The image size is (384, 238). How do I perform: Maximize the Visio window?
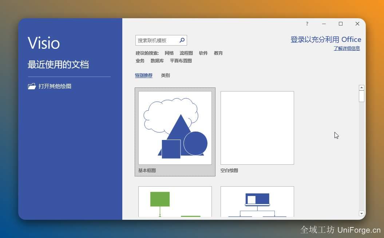point(341,24)
